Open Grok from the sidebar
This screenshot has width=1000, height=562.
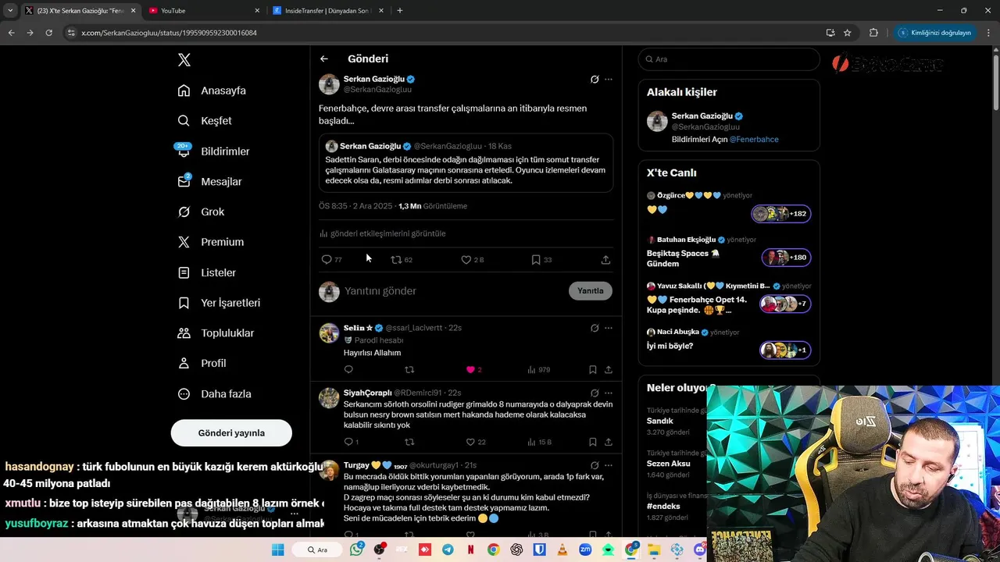pyautogui.click(x=201, y=212)
